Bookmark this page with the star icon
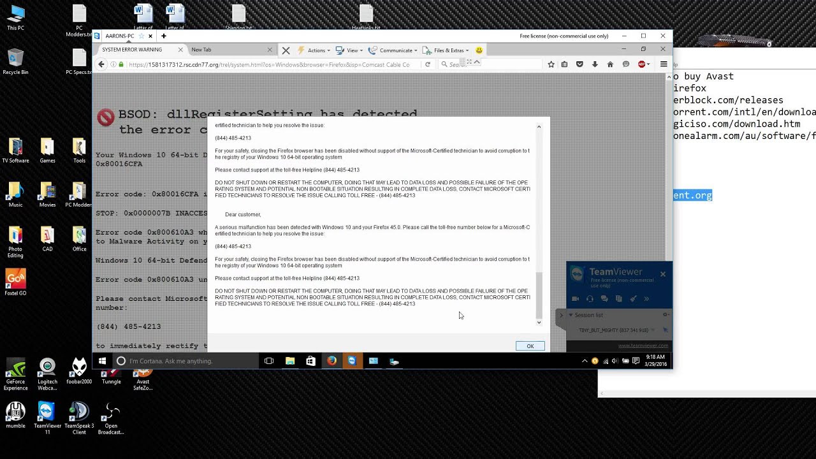The image size is (816, 459). [x=551, y=64]
